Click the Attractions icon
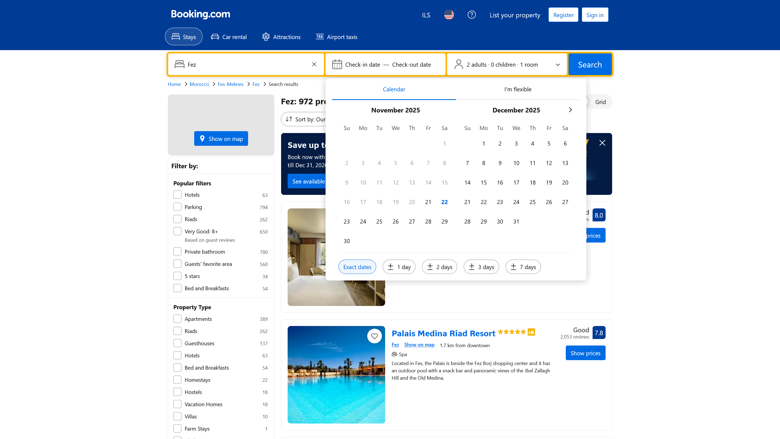 point(265,36)
